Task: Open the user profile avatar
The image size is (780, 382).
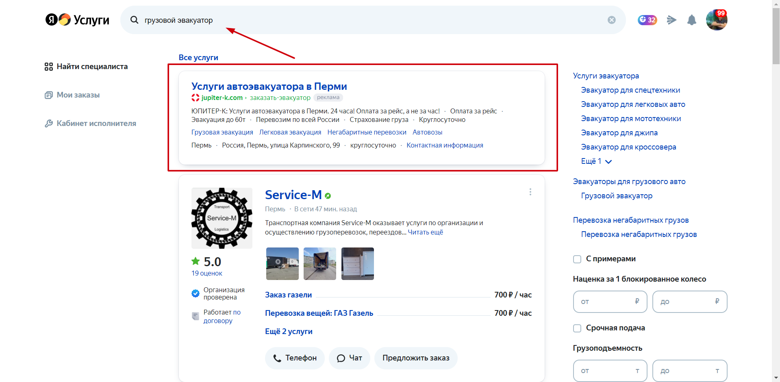Action: (716, 20)
